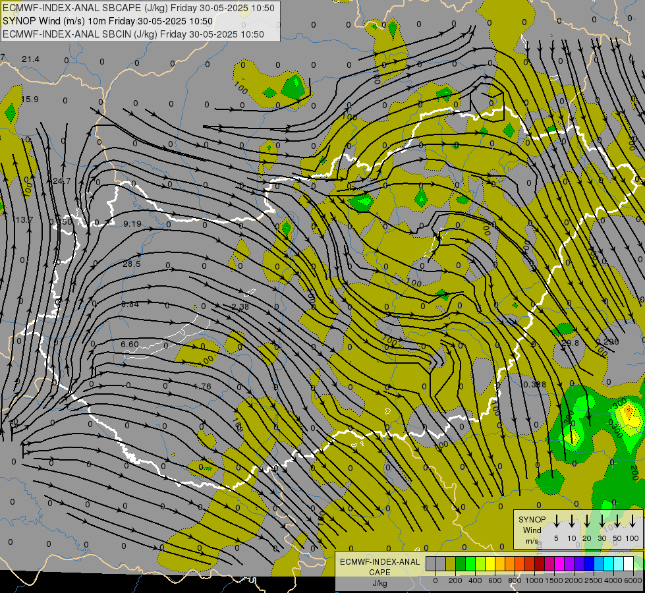Viewport: 645px width, 593px height.
Task: Click the 29.8 value on the map
Action: tap(570, 343)
